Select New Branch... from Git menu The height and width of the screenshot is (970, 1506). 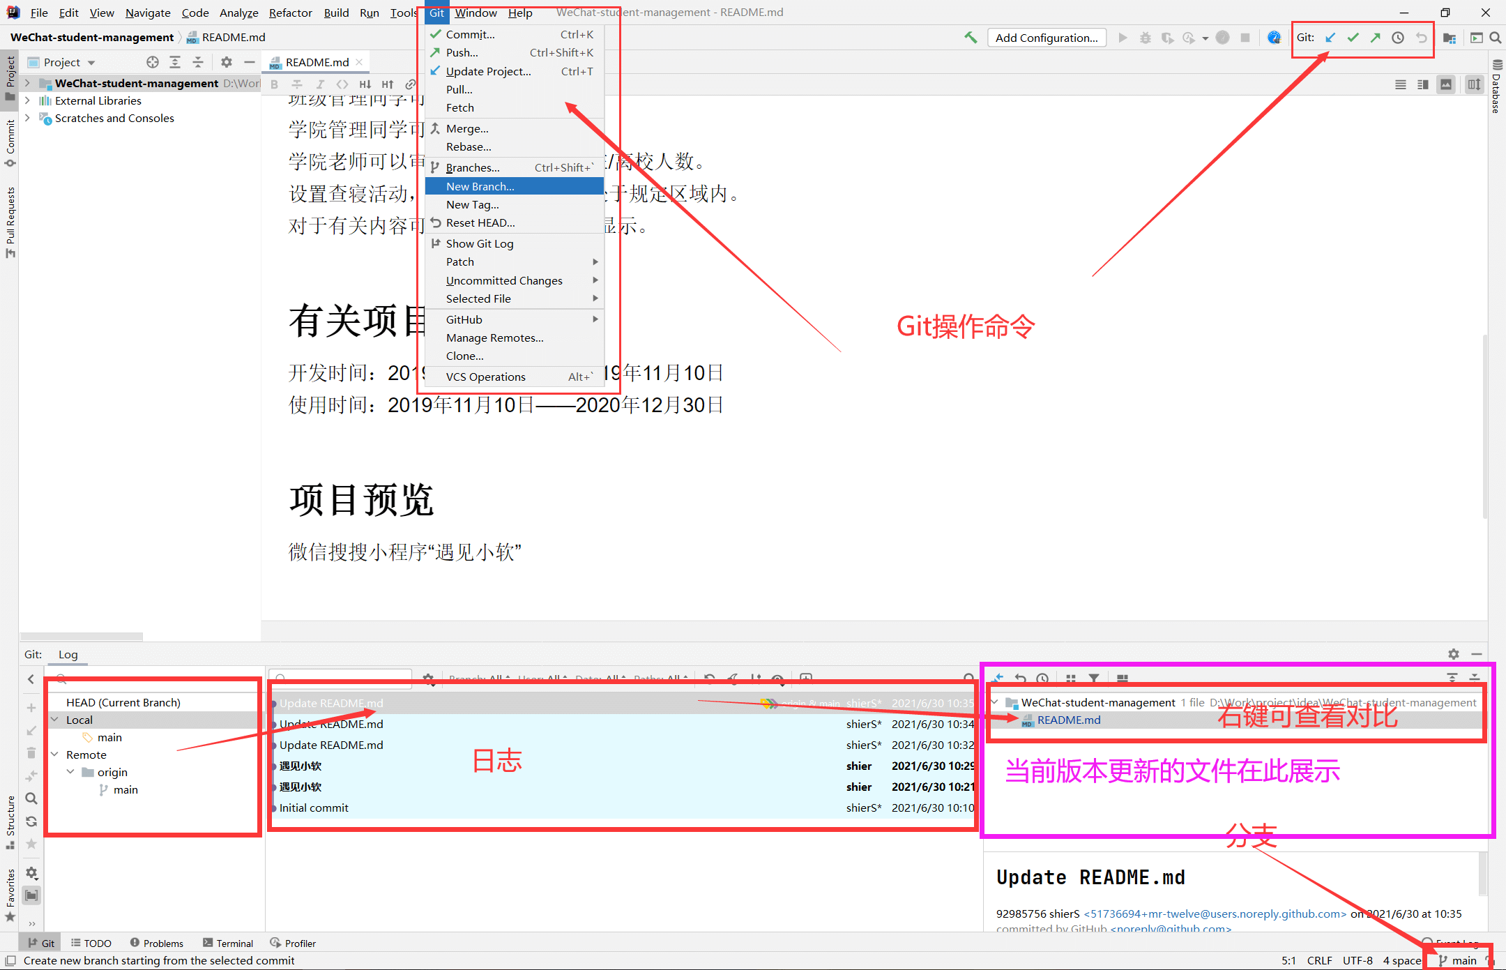pyautogui.click(x=480, y=186)
